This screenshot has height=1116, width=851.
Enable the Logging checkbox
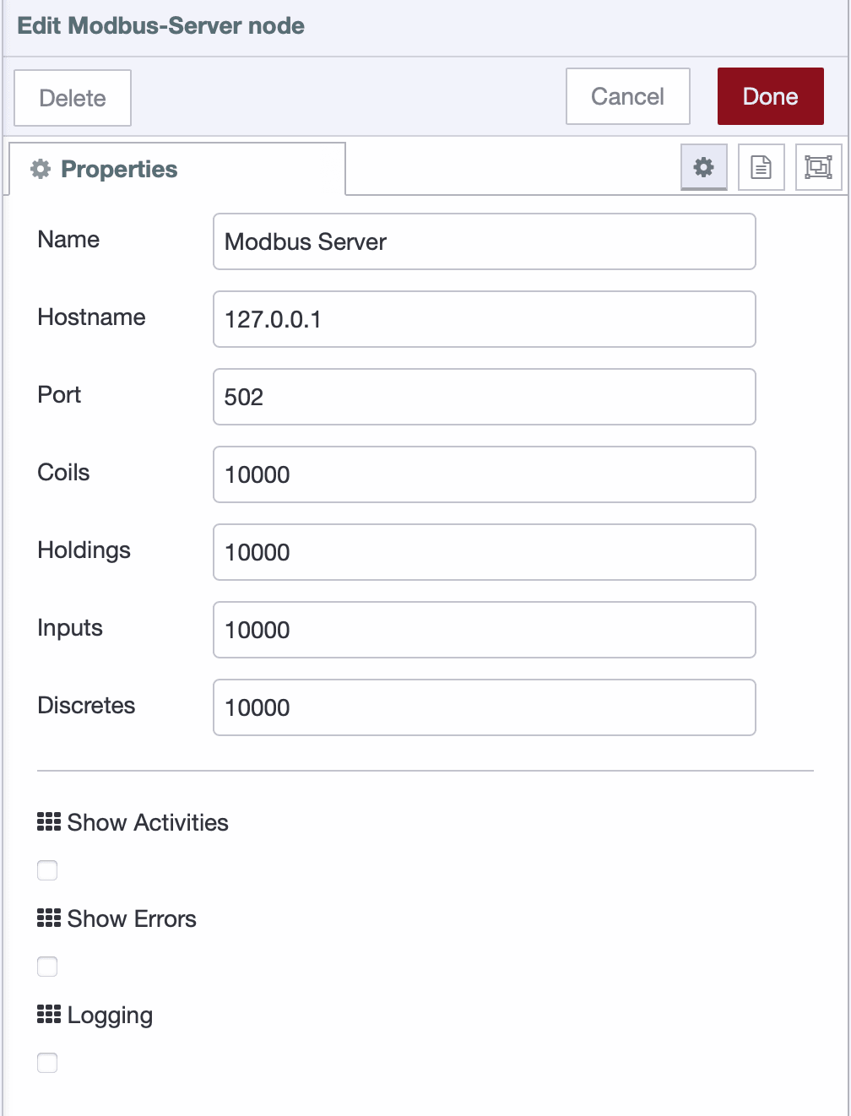[47, 1062]
